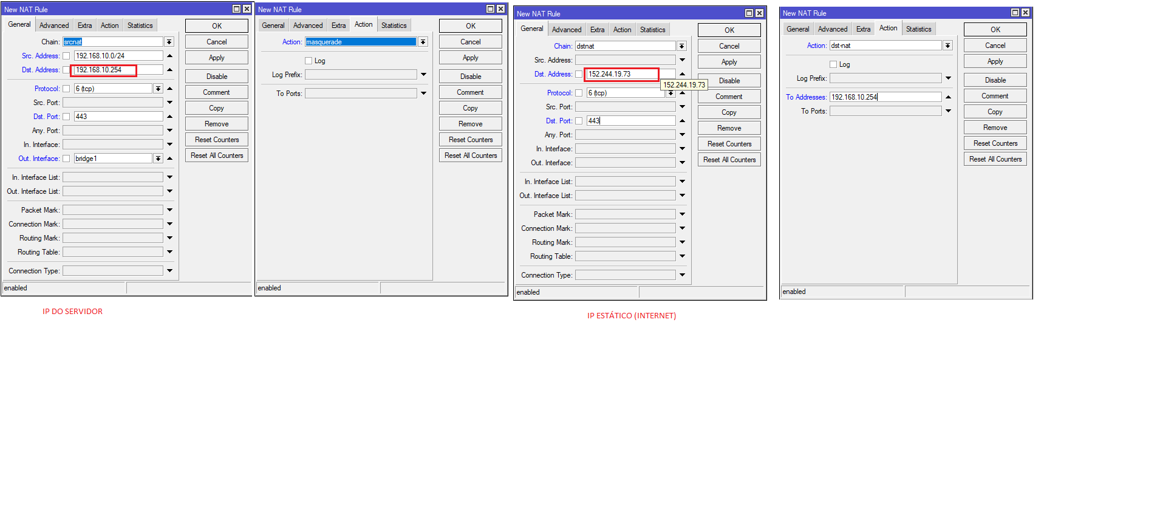This screenshot has width=1157, height=520.
Task: Expand Out. Interface in dstnat window
Action: tap(682, 163)
